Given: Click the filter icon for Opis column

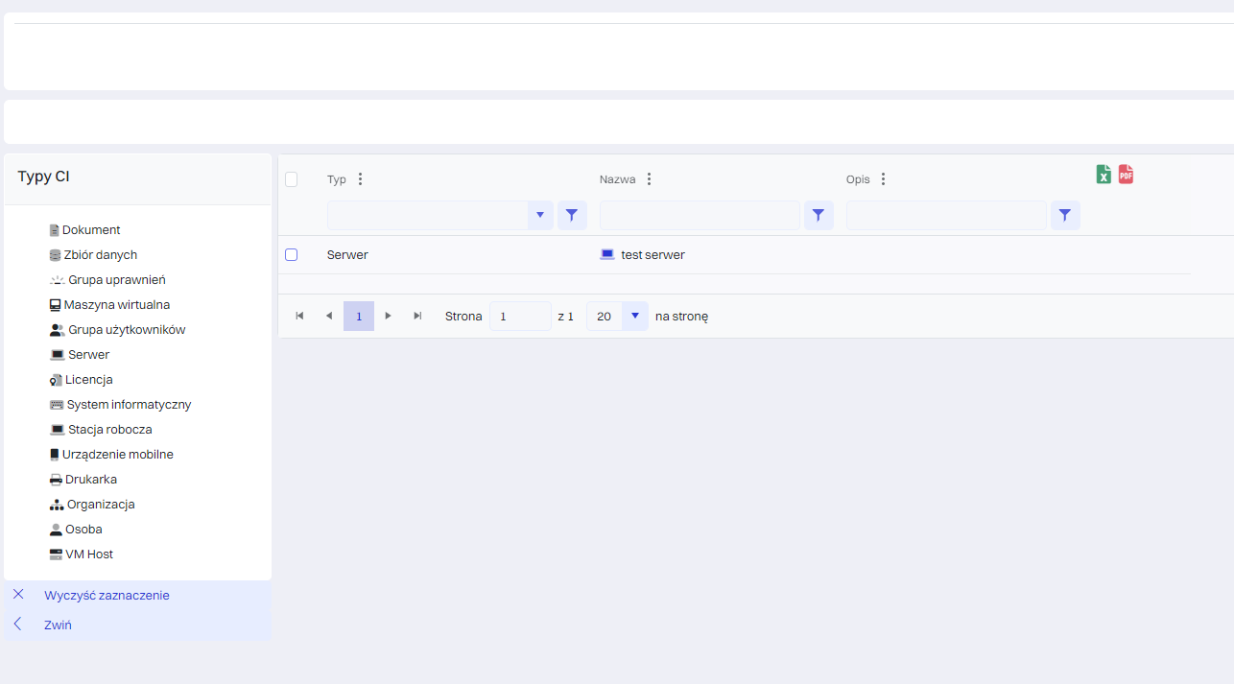Looking at the screenshot, I should click(x=1065, y=216).
